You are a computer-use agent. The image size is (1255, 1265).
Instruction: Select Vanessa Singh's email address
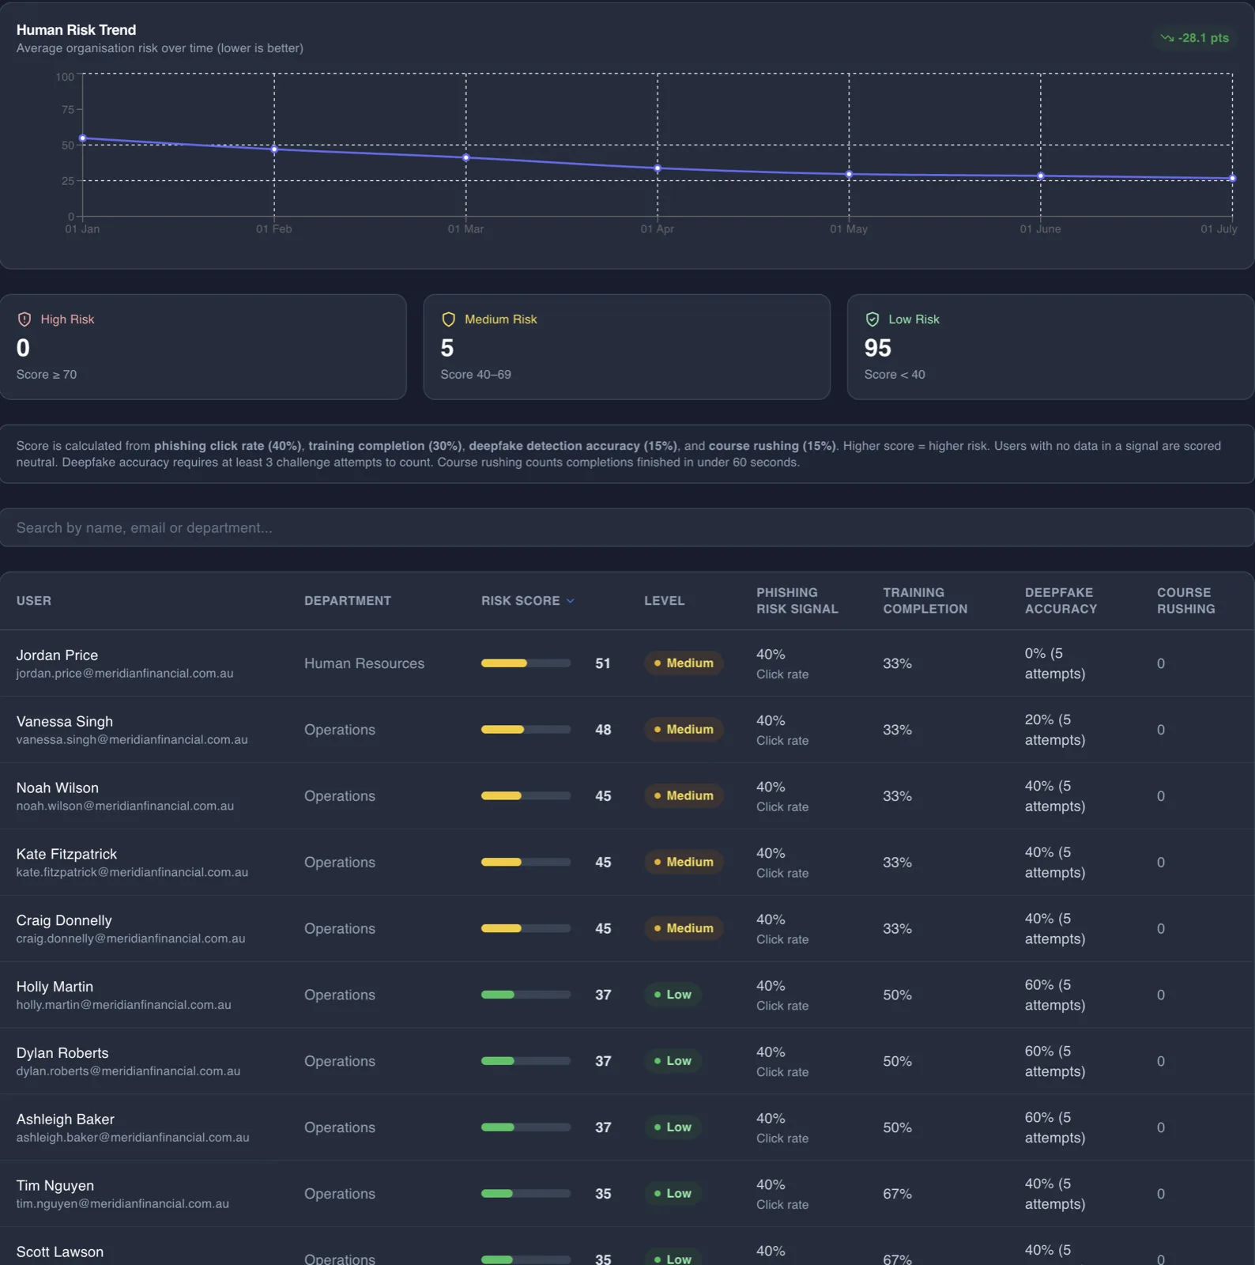(132, 740)
